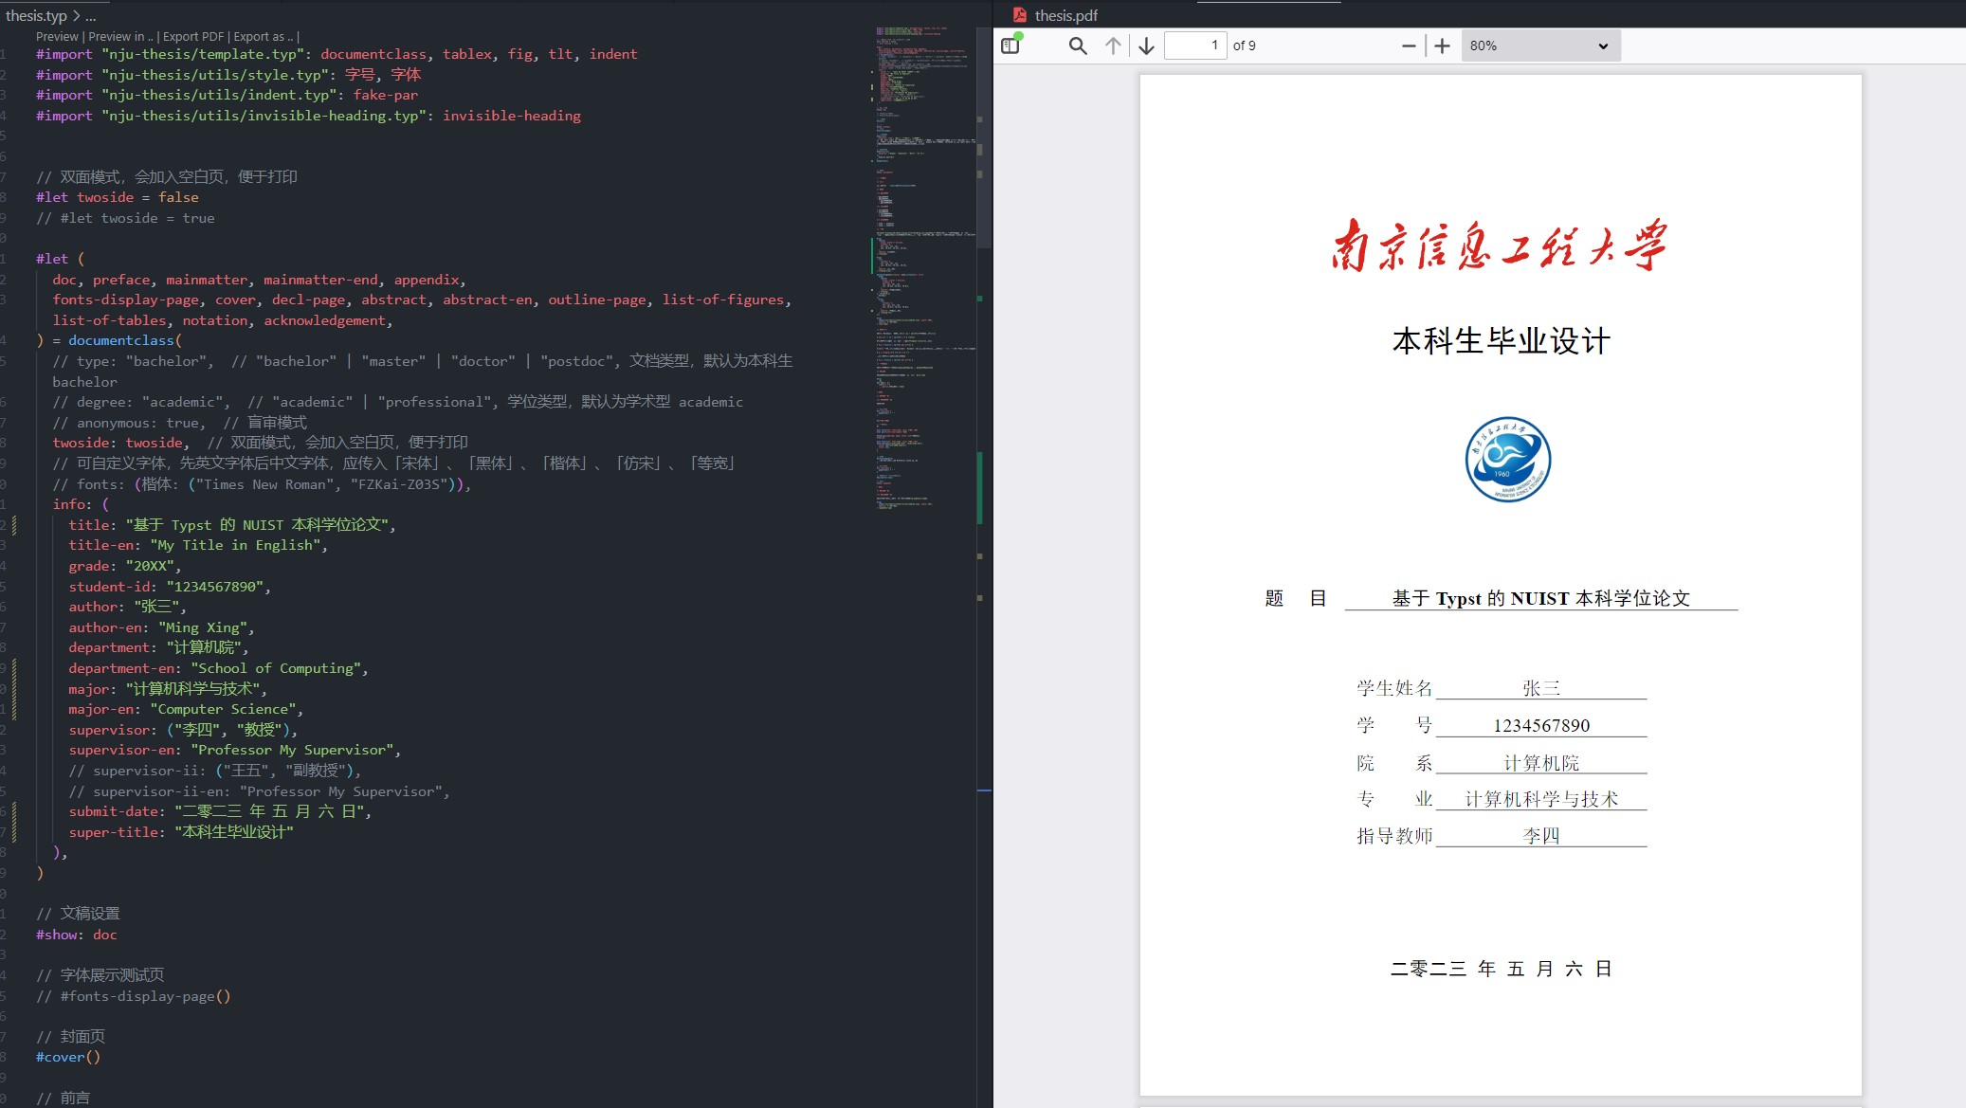The height and width of the screenshot is (1108, 1966).
Task: Zoom out the PDF view
Action: [x=1409, y=45]
